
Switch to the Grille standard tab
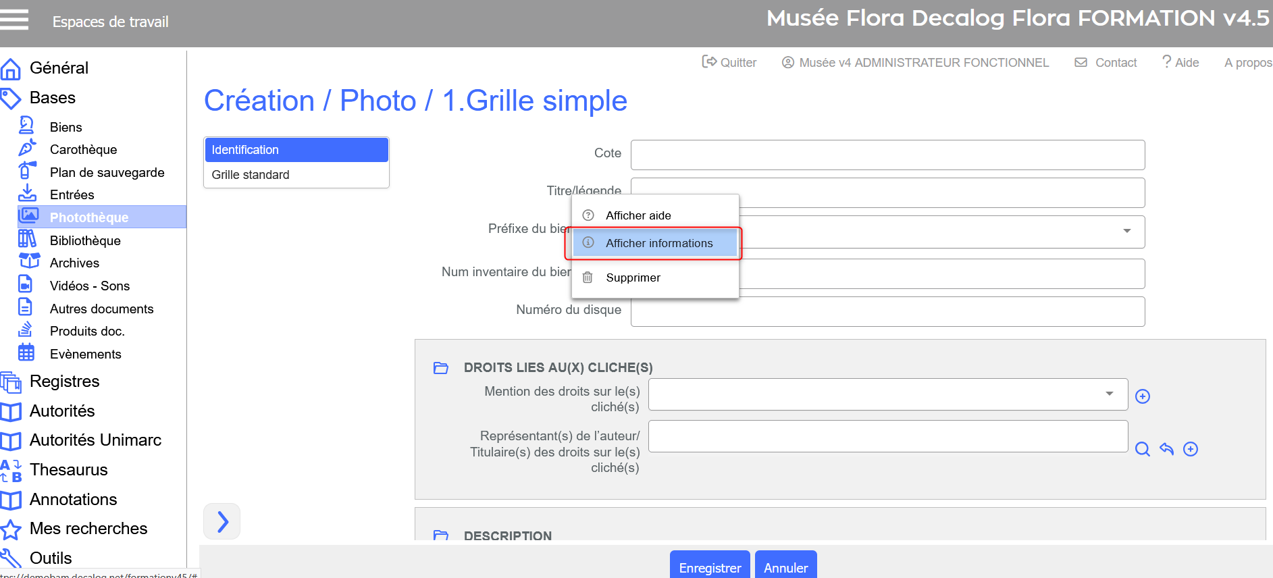coord(251,175)
